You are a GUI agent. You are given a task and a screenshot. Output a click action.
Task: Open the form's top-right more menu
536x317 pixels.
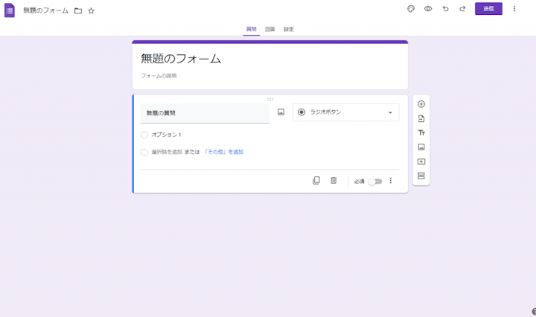pos(514,9)
